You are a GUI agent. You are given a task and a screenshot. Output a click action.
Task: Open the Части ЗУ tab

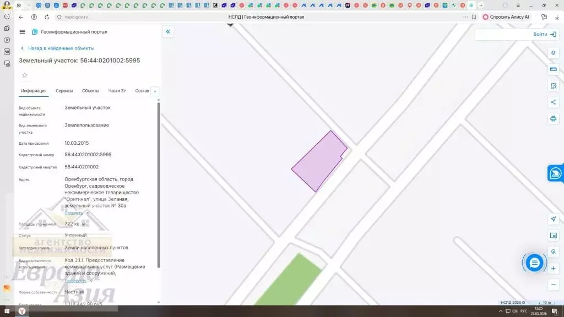[x=117, y=91]
